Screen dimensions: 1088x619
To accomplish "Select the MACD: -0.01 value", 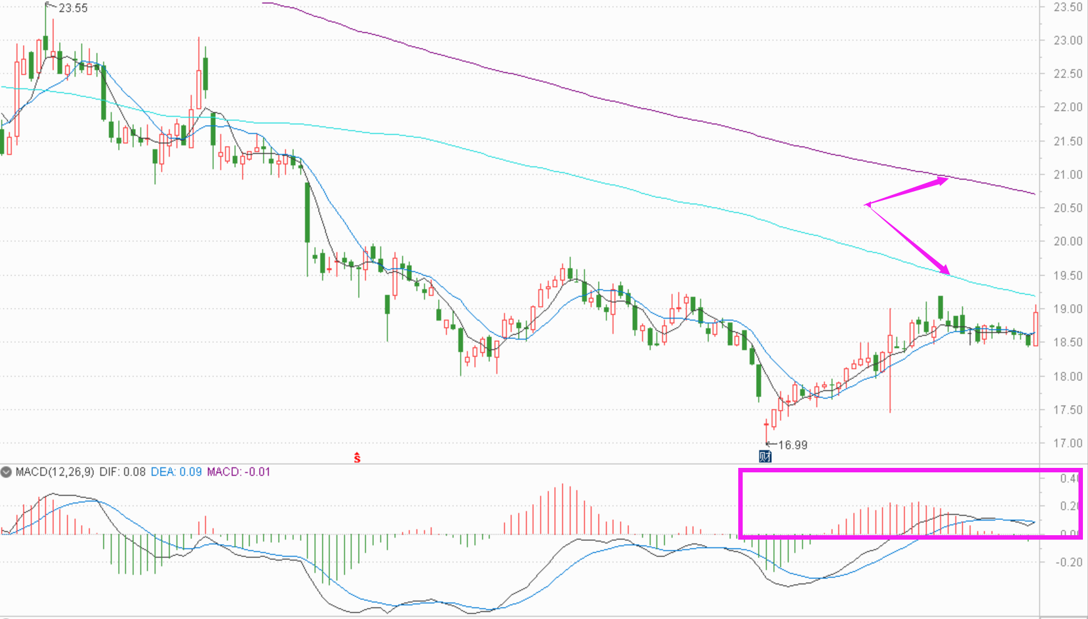I will tap(239, 472).
